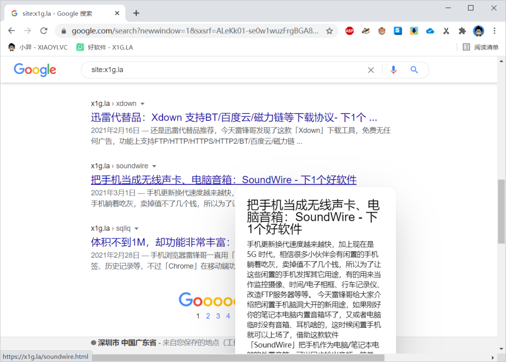The height and width of the screenshot is (362, 506).
Task: Close the site:x1g.la Google tab
Action: click(117, 13)
